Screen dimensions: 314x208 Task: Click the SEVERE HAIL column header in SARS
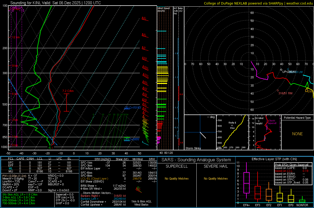tap(216, 166)
